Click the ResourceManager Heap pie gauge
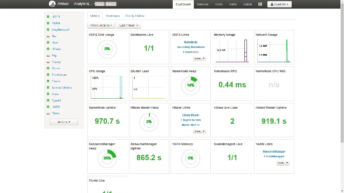The height and width of the screenshot is (193, 344). [107, 158]
